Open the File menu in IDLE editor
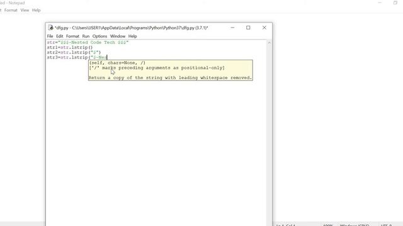 click(50, 36)
